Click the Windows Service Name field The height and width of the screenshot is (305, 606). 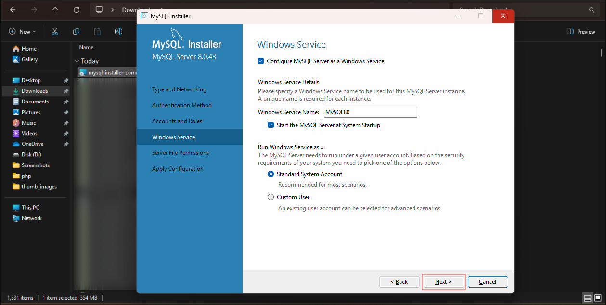[370, 112]
